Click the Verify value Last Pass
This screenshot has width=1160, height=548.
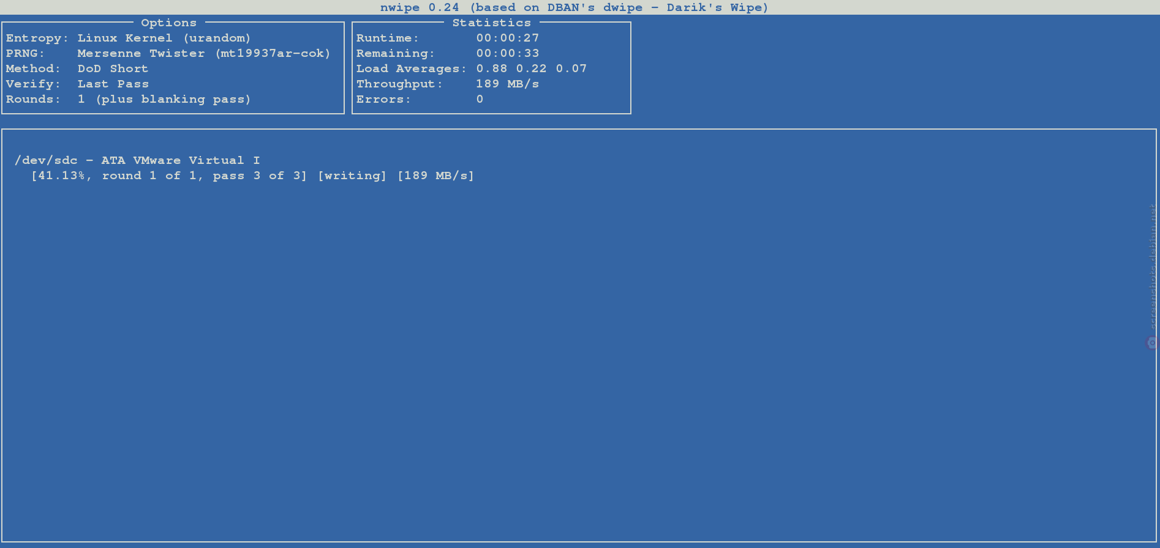(113, 84)
